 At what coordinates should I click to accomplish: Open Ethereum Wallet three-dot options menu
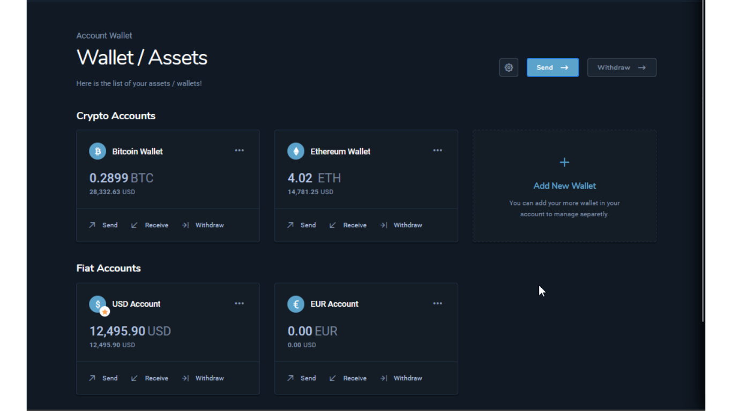coord(438,150)
